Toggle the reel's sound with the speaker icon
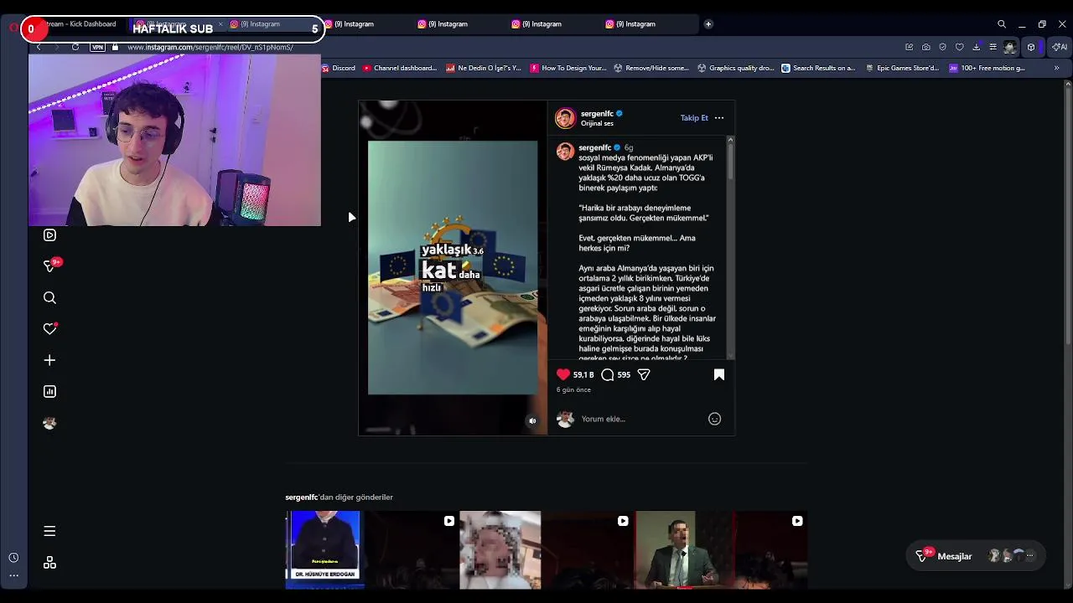1073x603 pixels. 532,420
